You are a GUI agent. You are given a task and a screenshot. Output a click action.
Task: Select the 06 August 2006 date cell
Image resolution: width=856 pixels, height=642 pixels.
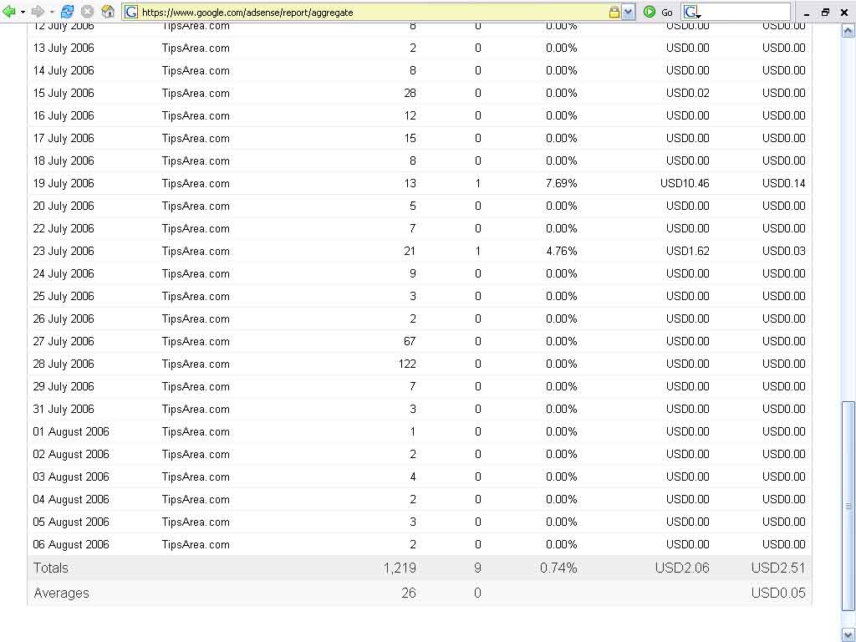(71, 545)
